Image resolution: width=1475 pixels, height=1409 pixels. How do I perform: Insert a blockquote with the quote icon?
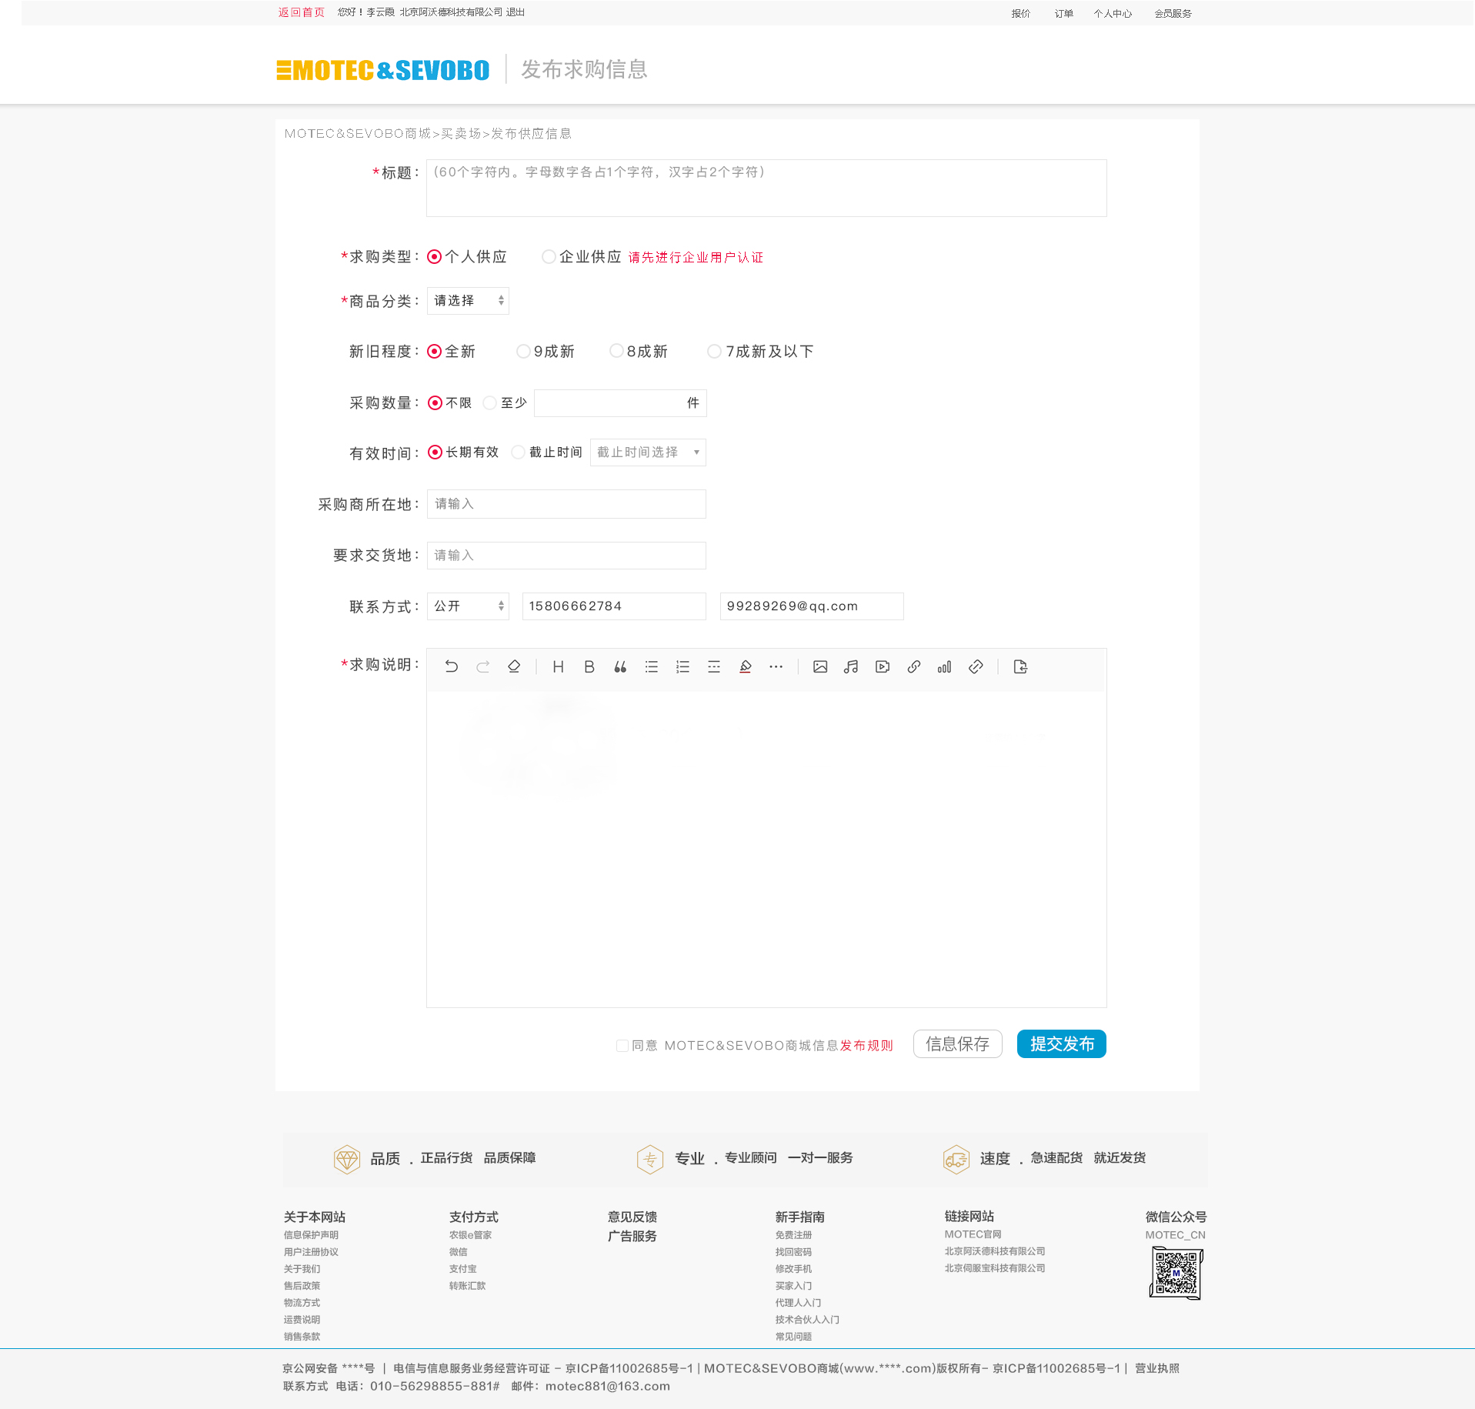(620, 667)
